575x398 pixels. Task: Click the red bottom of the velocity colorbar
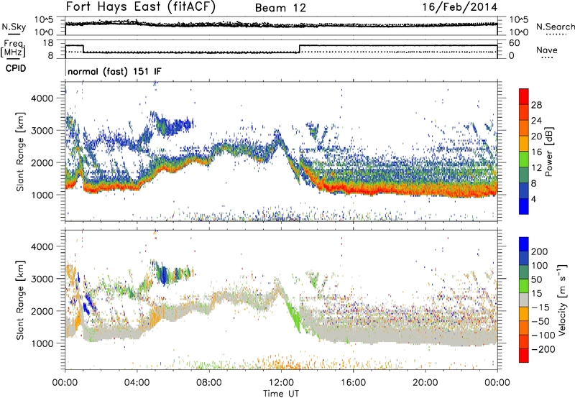(524, 356)
